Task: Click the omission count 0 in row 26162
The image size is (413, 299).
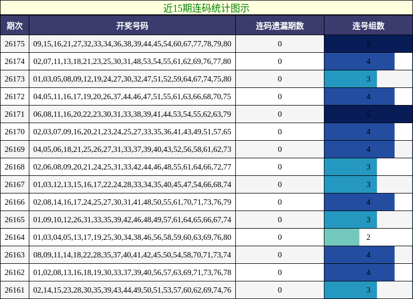Action: coord(280,272)
